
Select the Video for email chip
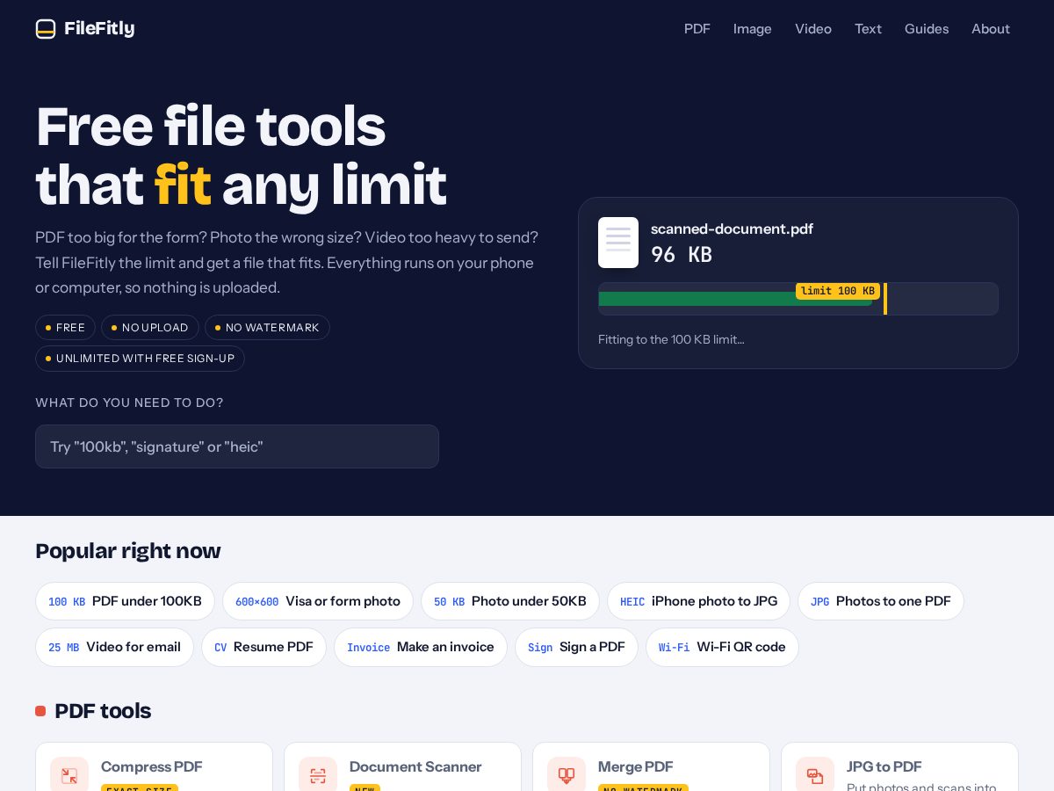[x=114, y=647]
